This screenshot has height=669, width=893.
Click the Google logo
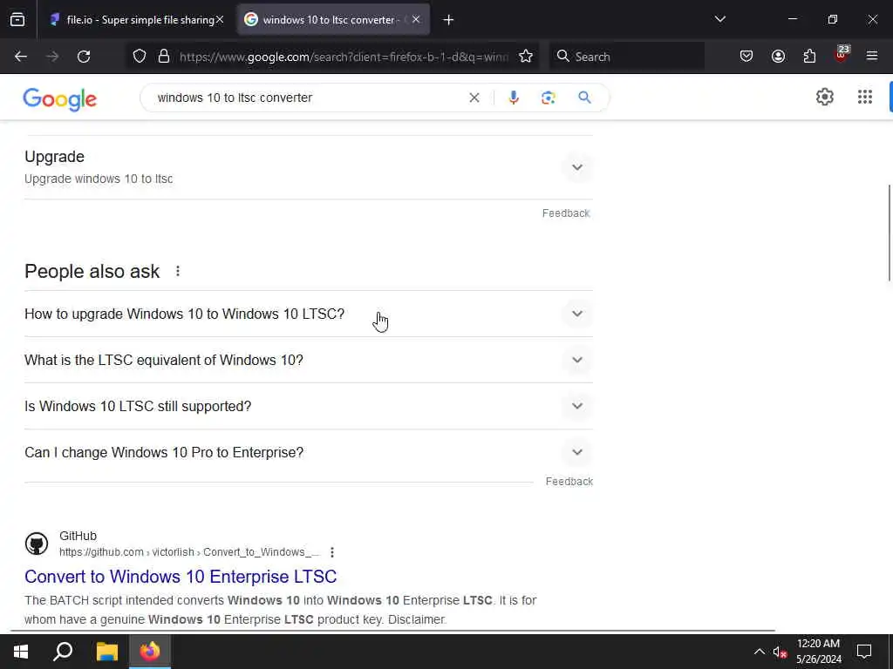pyautogui.click(x=60, y=99)
